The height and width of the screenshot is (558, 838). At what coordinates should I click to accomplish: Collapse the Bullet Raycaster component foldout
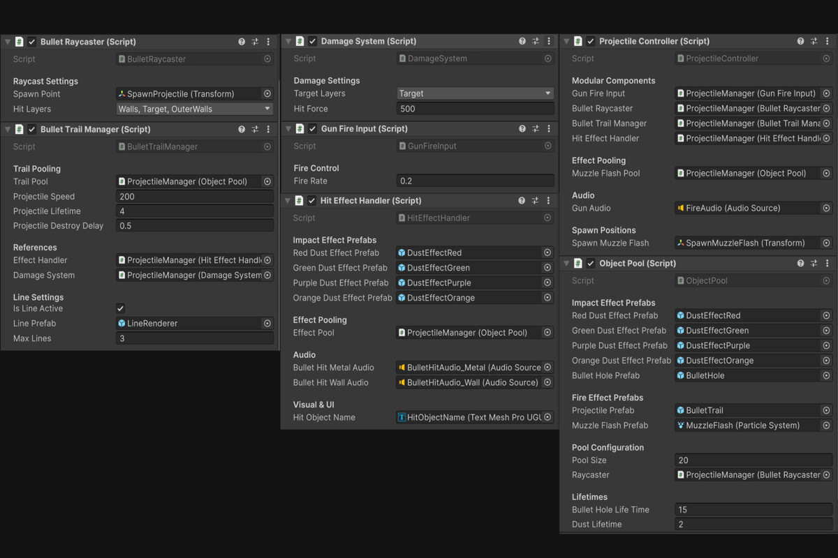(x=7, y=41)
